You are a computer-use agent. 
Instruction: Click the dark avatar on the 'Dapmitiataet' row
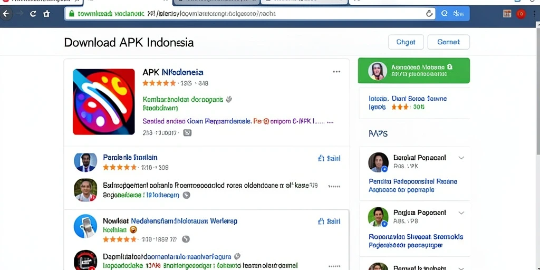[85, 261]
